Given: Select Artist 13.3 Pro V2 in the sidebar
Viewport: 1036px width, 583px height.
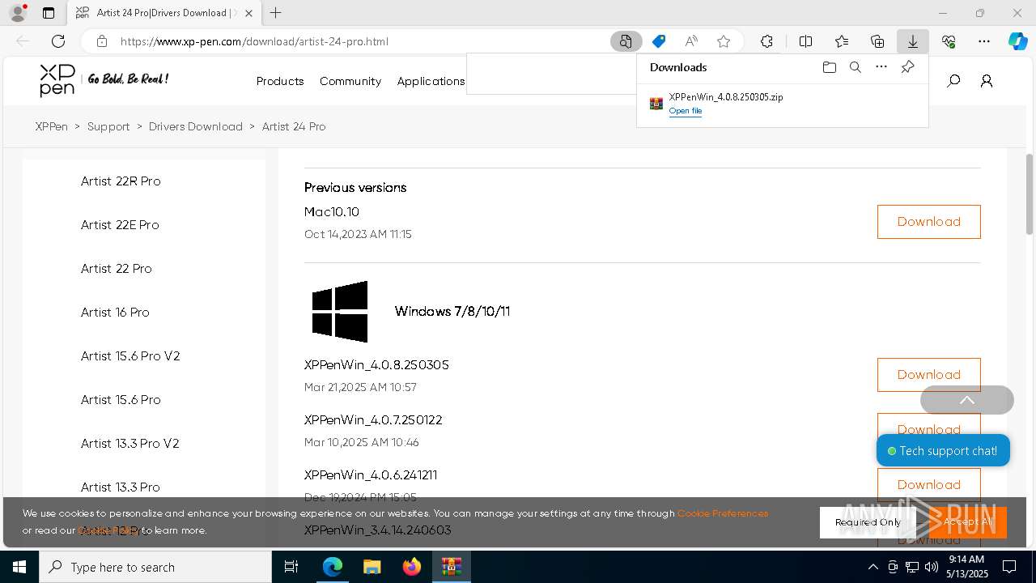Looking at the screenshot, I should point(129,444).
